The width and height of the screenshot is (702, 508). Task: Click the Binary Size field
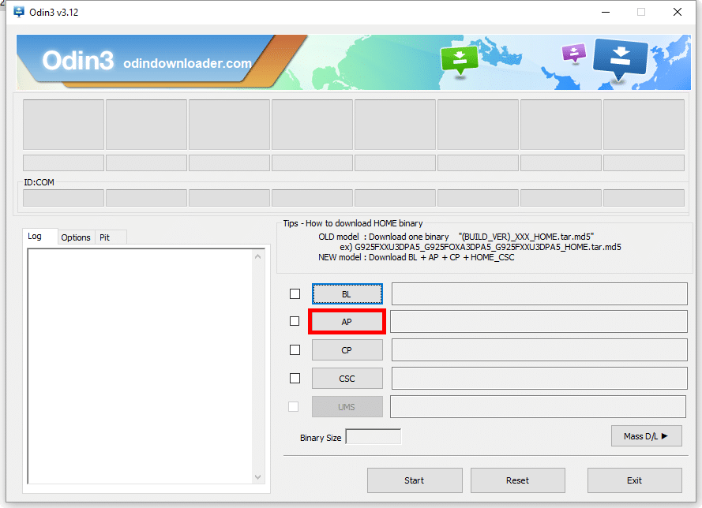[374, 436]
